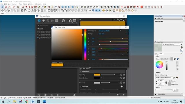Screen dimensions: 185x104
Task: Open Lights category bulb icon
Action: [43, 21]
